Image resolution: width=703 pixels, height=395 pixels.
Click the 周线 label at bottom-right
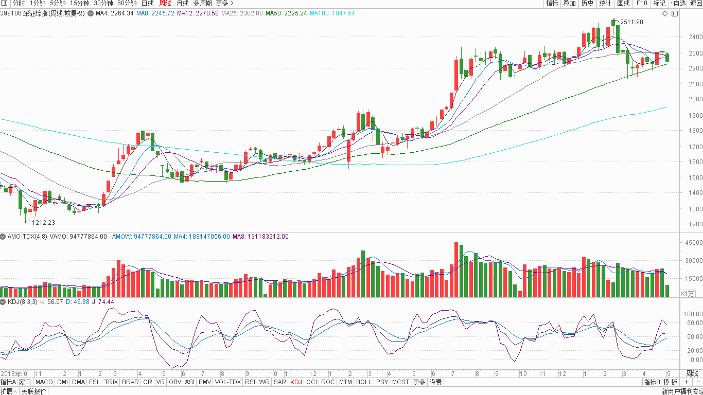(692, 373)
